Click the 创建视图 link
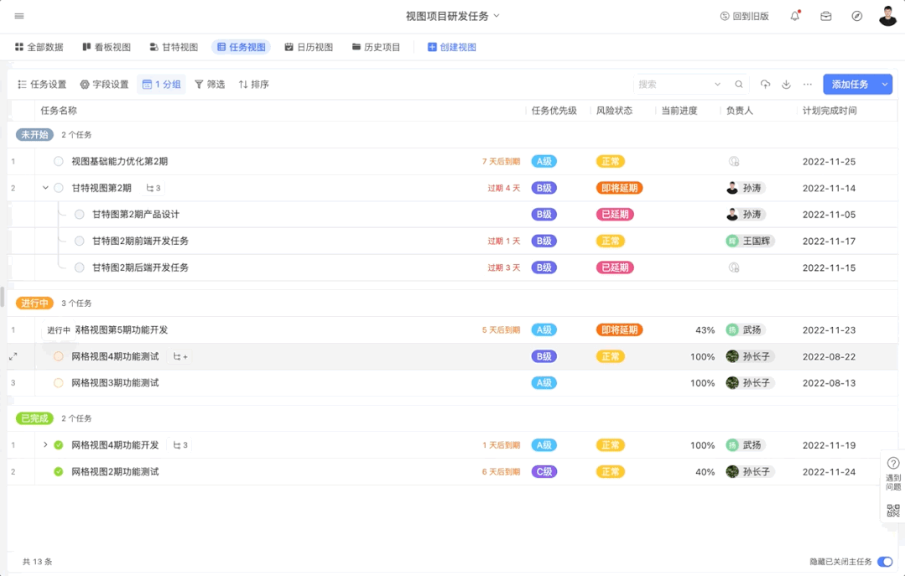Image resolution: width=905 pixels, height=576 pixels. (452, 48)
